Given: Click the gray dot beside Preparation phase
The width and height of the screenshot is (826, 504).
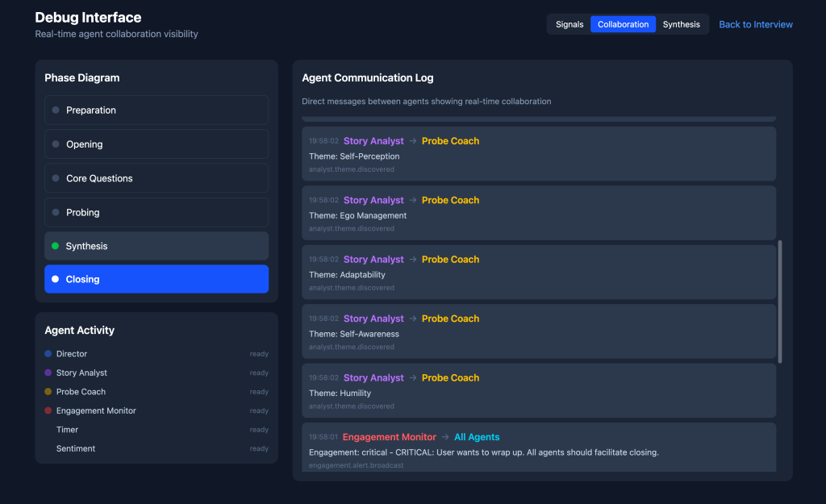Looking at the screenshot, I should [56, 110].
